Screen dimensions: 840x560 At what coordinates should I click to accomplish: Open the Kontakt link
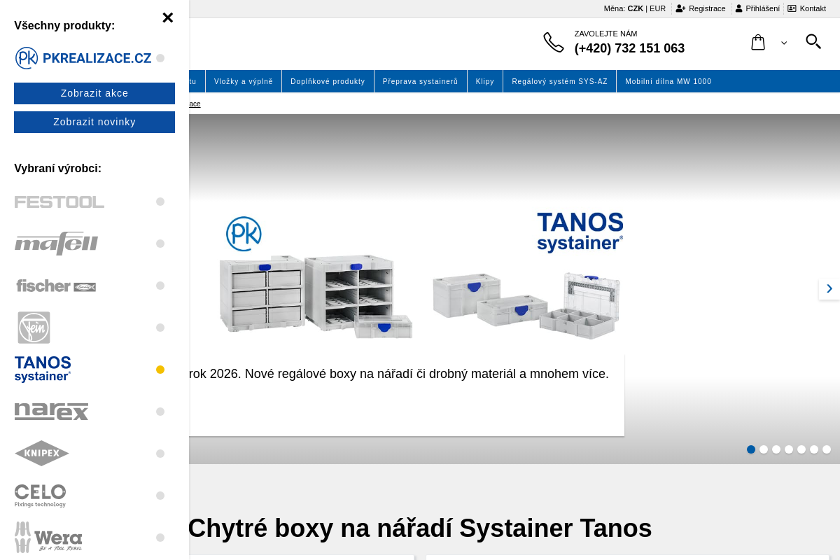813,8
